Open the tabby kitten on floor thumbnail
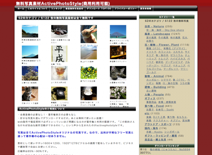This screenshot has width=212, height=155. (30, 94)
